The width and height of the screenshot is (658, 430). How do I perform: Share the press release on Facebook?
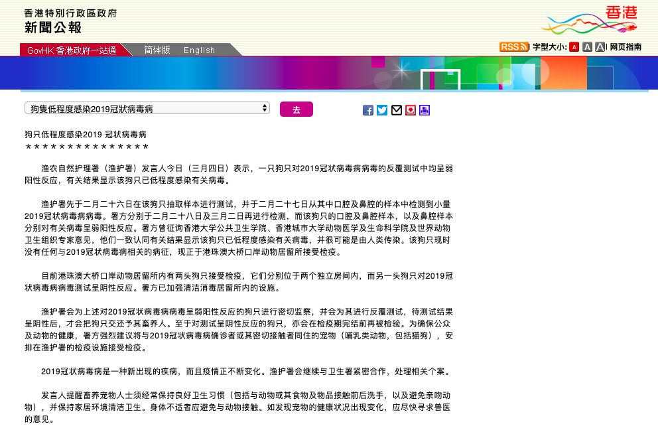(368, 110)
